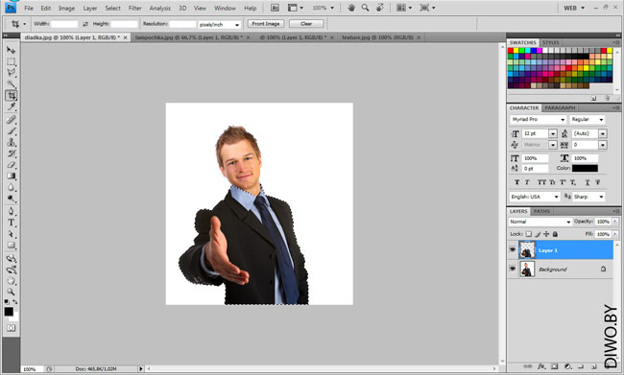The image size is (624, 375).
Task: Select the 3D Orbit camera tool
Action: pos(12,270)
